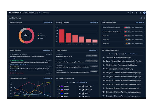Open the Actors region count dropdown chevron
153x107 pixels.
[x=78, y=83]
